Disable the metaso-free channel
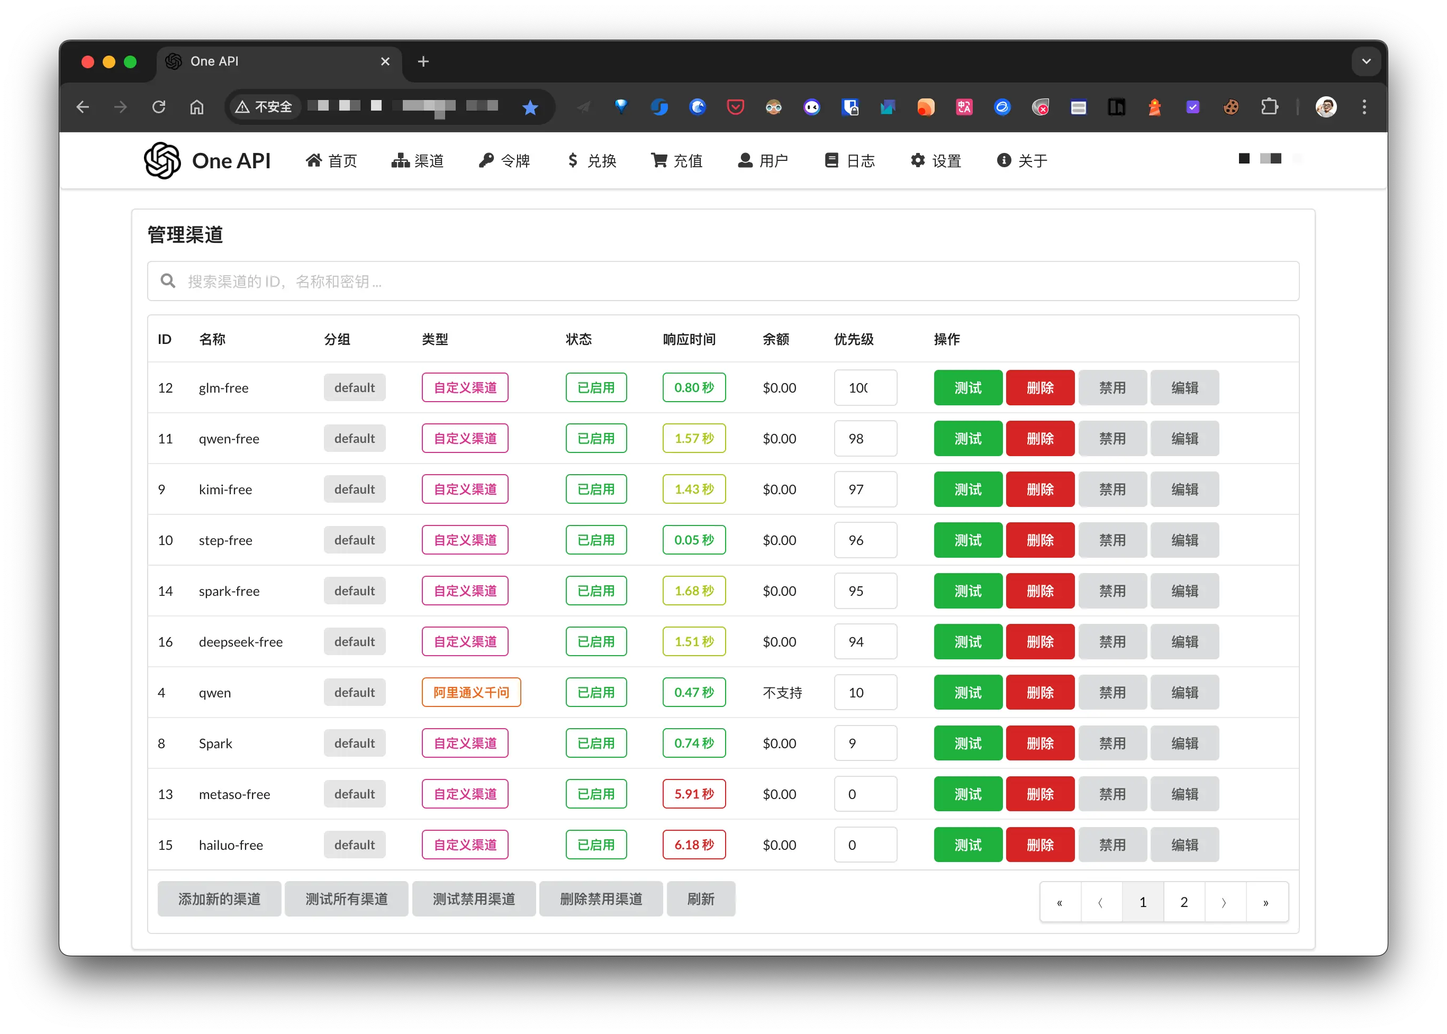This screenshot has width=1447, height=1034. (1112, 794)
